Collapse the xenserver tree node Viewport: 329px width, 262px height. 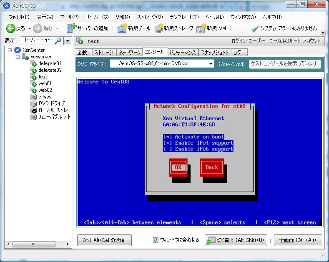(x=18, y=57)
